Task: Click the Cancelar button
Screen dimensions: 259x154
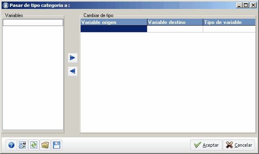Action: click(239, 145)
